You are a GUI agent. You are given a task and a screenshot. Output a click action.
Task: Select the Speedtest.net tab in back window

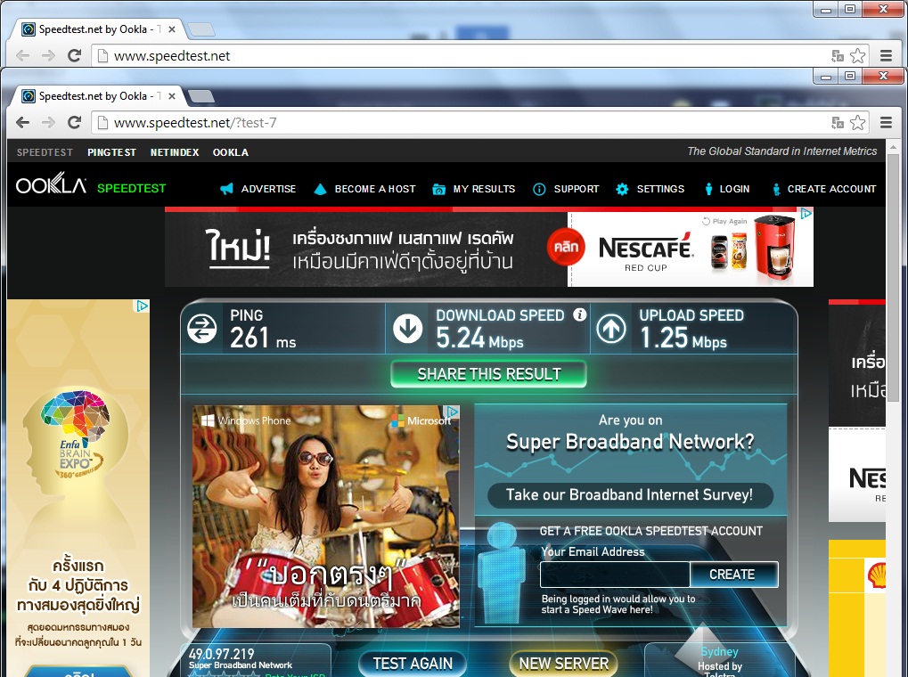click(97, 29)
